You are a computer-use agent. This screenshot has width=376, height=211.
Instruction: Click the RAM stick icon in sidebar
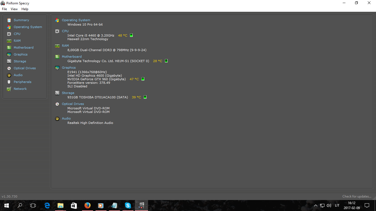(9, 41)
